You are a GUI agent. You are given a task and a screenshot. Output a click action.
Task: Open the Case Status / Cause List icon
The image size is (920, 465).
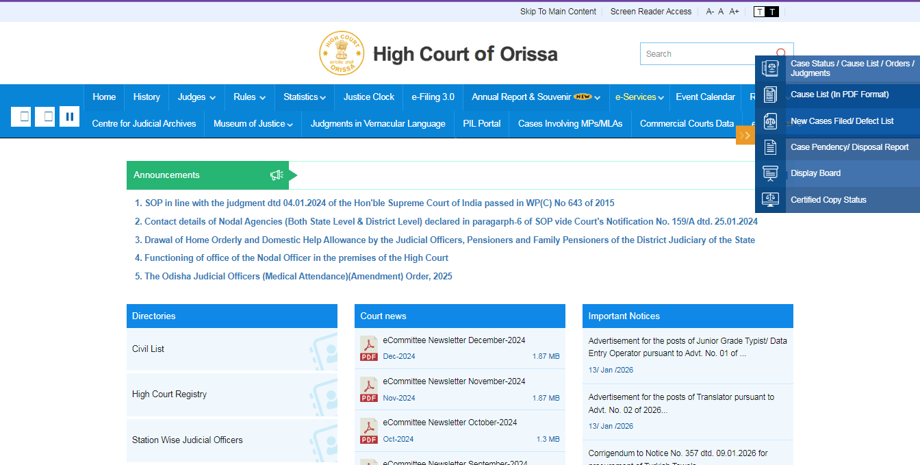coord(770,68)
